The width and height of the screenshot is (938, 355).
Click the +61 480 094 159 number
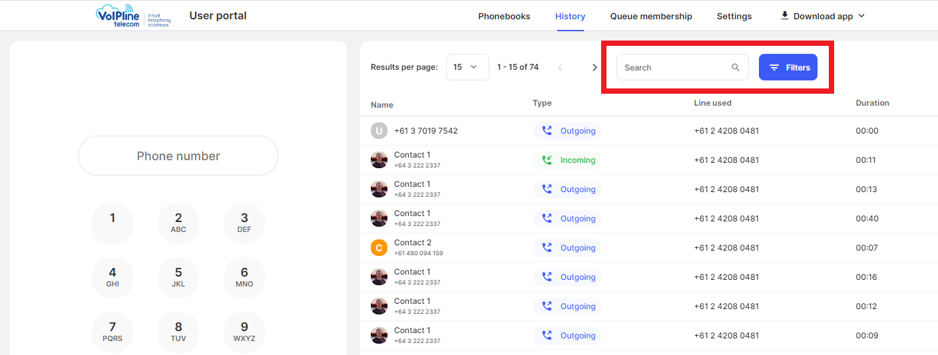(x=419, y=253)
